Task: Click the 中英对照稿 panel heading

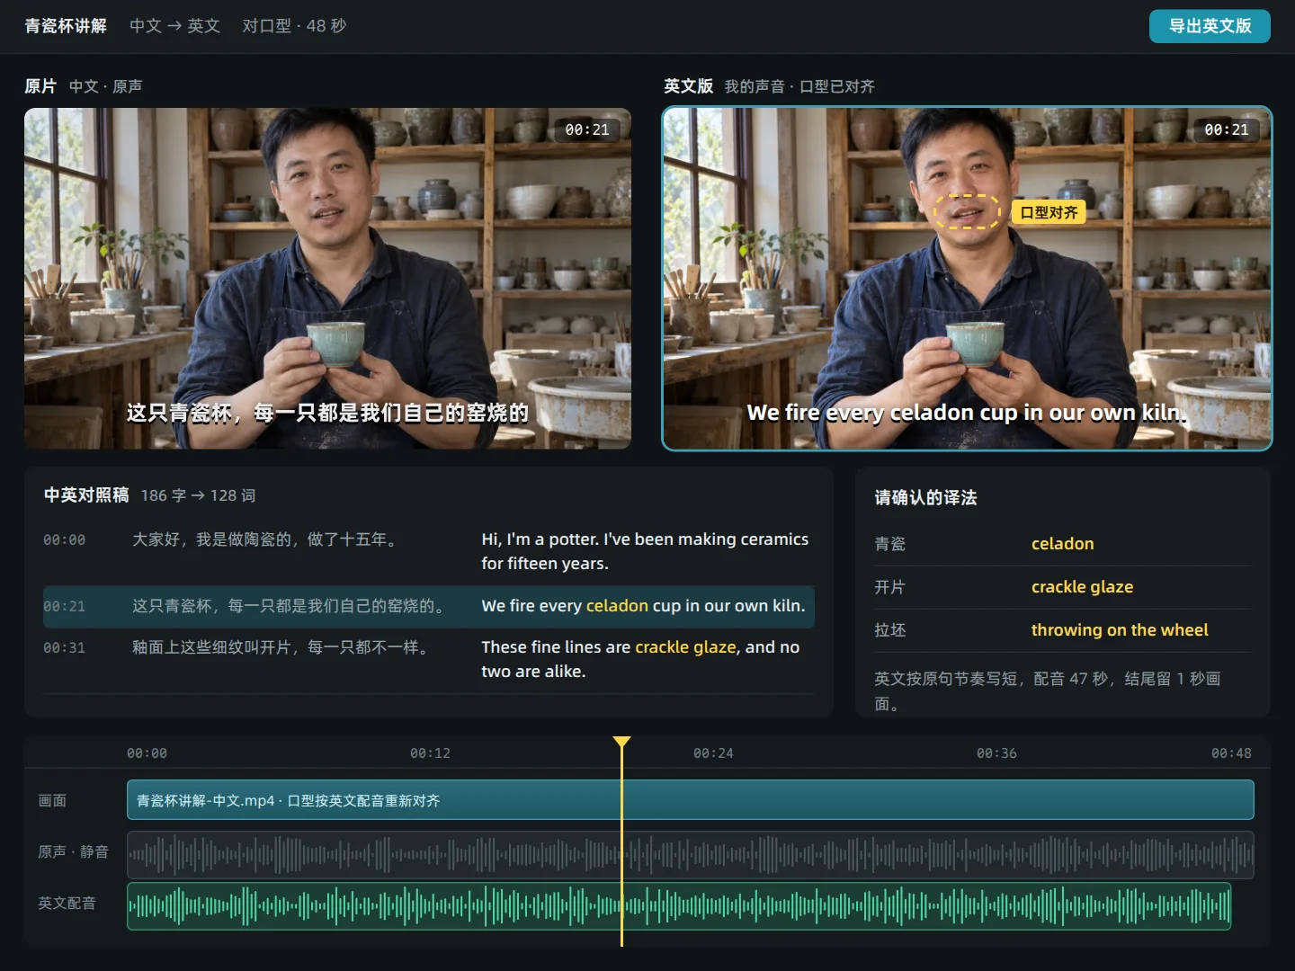Action: 86,495
